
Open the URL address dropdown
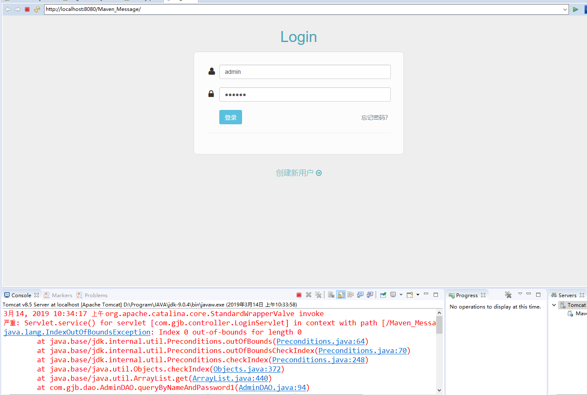[565, 9]
